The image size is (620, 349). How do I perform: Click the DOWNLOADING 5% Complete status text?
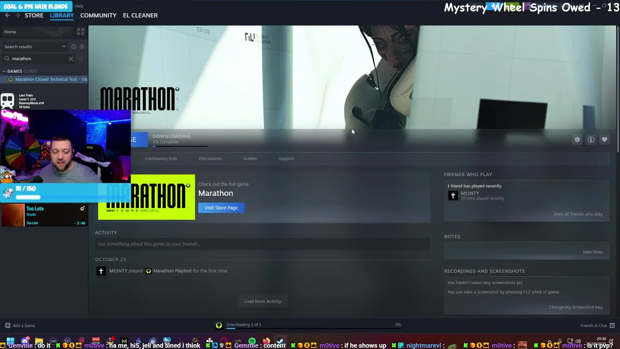171,139
